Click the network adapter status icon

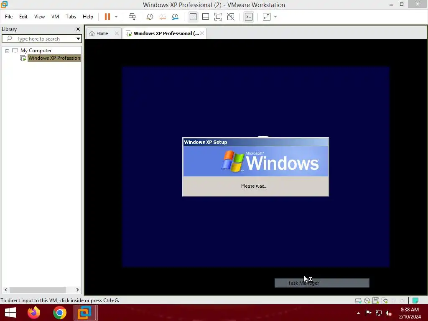click(x=385, y=301)
